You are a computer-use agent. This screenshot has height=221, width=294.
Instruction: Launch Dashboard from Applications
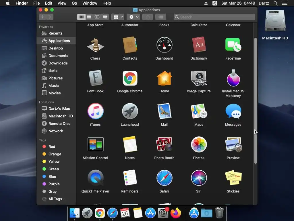click(164, 45)
